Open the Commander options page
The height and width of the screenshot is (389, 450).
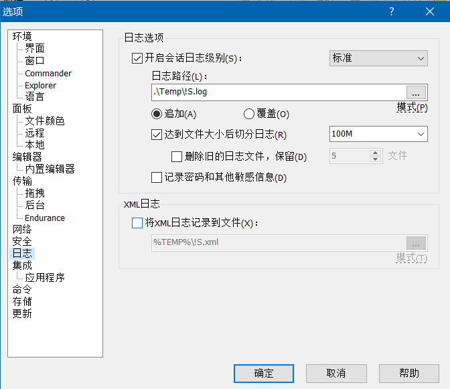pyautogui.click(x=48, y=74)
